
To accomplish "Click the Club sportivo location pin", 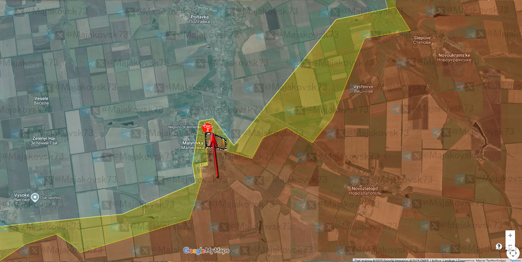I will [x=35, y=198].
